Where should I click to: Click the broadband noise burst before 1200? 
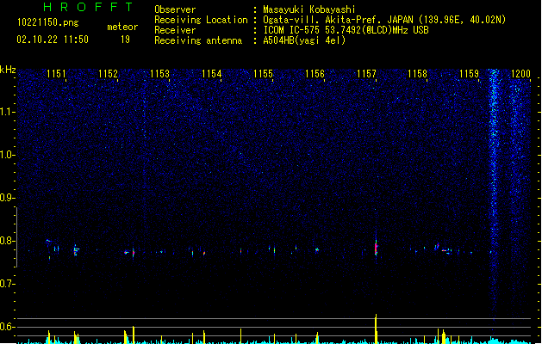494,193
